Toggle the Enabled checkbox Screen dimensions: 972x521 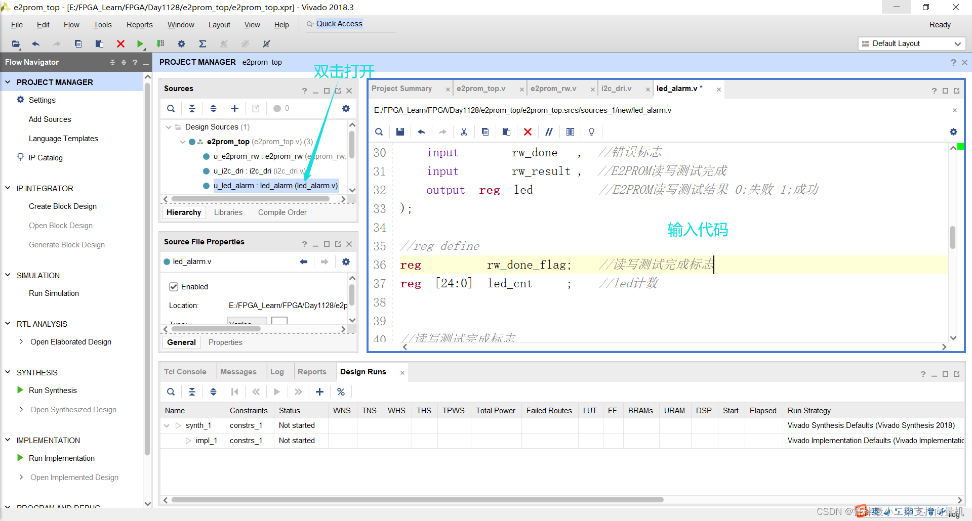[x=174, y=287]
